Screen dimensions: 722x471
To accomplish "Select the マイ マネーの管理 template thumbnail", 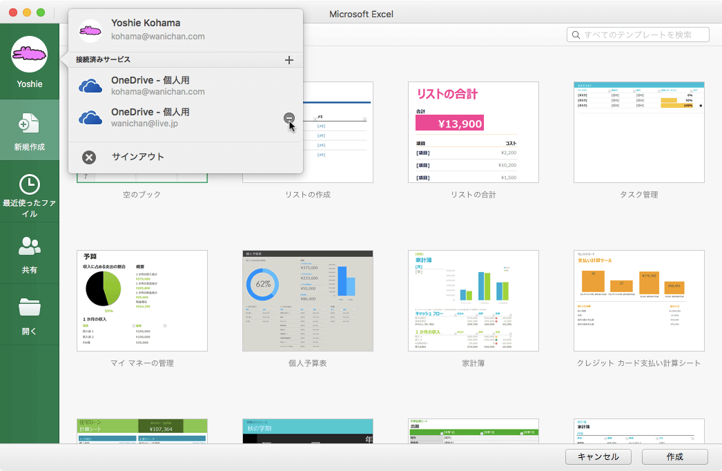I will pos(142,301).
